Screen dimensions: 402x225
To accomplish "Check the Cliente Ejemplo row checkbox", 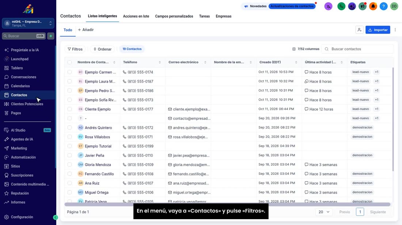I will coord(69,109).
